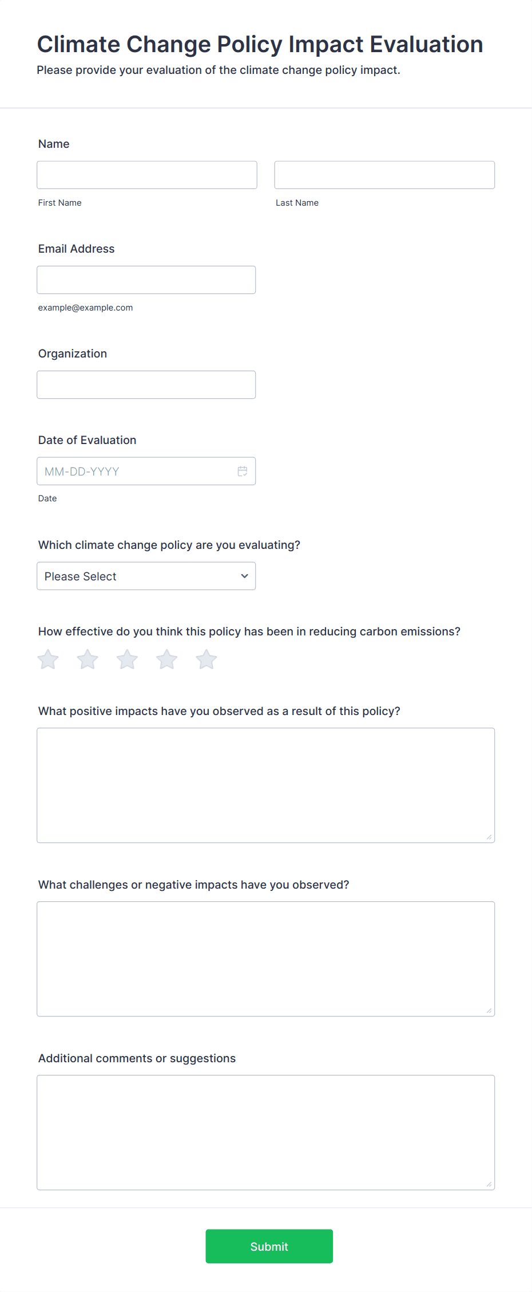This screenshot has width=532, height=1292.
Task: Open the climate policy Please Select dropdown
Action: tap(146, 576)
